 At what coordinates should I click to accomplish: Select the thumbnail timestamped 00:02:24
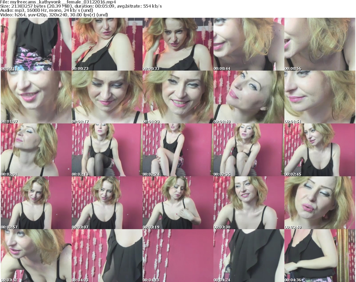[x=178, y=150]
